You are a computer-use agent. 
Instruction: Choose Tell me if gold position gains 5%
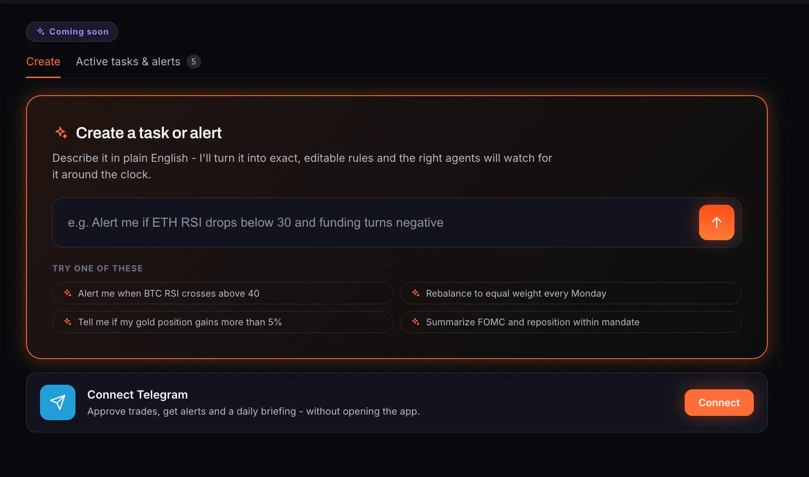pyautogui.click(x=223, y=322)
